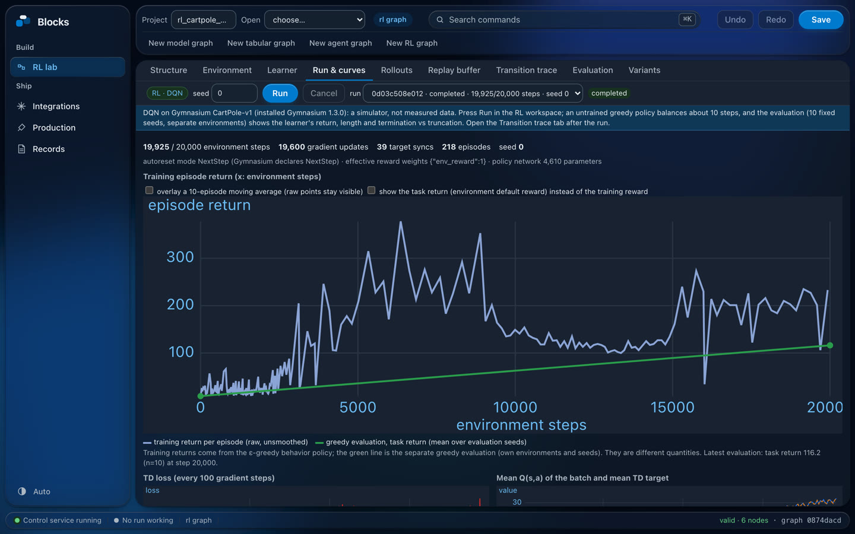The height and width of the screenshot is (534, 855).
Task: Click the Undo button
Action: [x=735, y=20]
